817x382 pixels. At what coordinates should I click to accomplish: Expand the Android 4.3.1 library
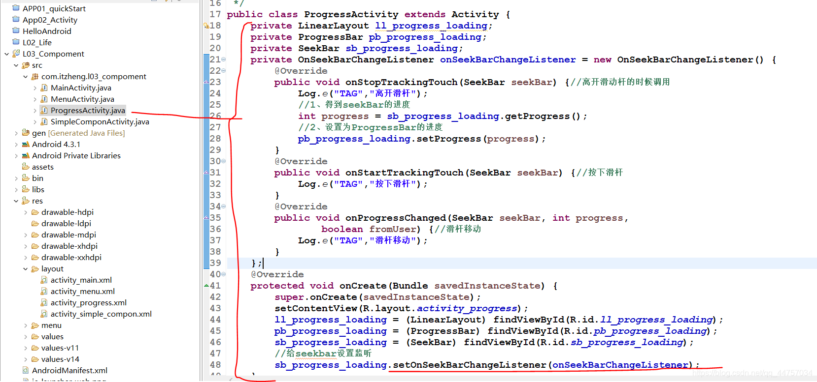tap(16, 145)
